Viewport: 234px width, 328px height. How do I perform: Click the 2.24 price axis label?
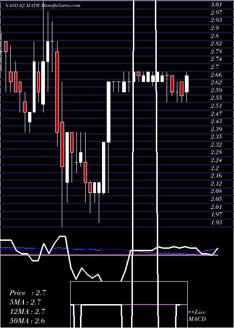pyautogui.click(x=216, y=160)
